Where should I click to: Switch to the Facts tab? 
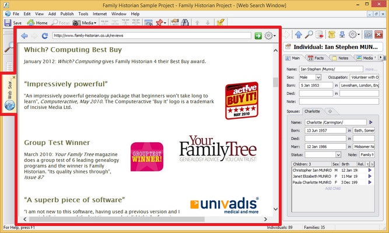pyautogui.click(x=316, y=58)
